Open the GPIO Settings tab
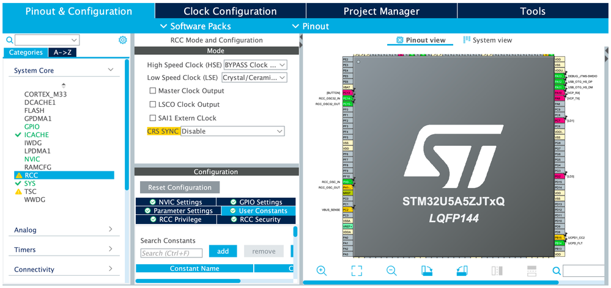611x288 pixels. tap(256, 202)
